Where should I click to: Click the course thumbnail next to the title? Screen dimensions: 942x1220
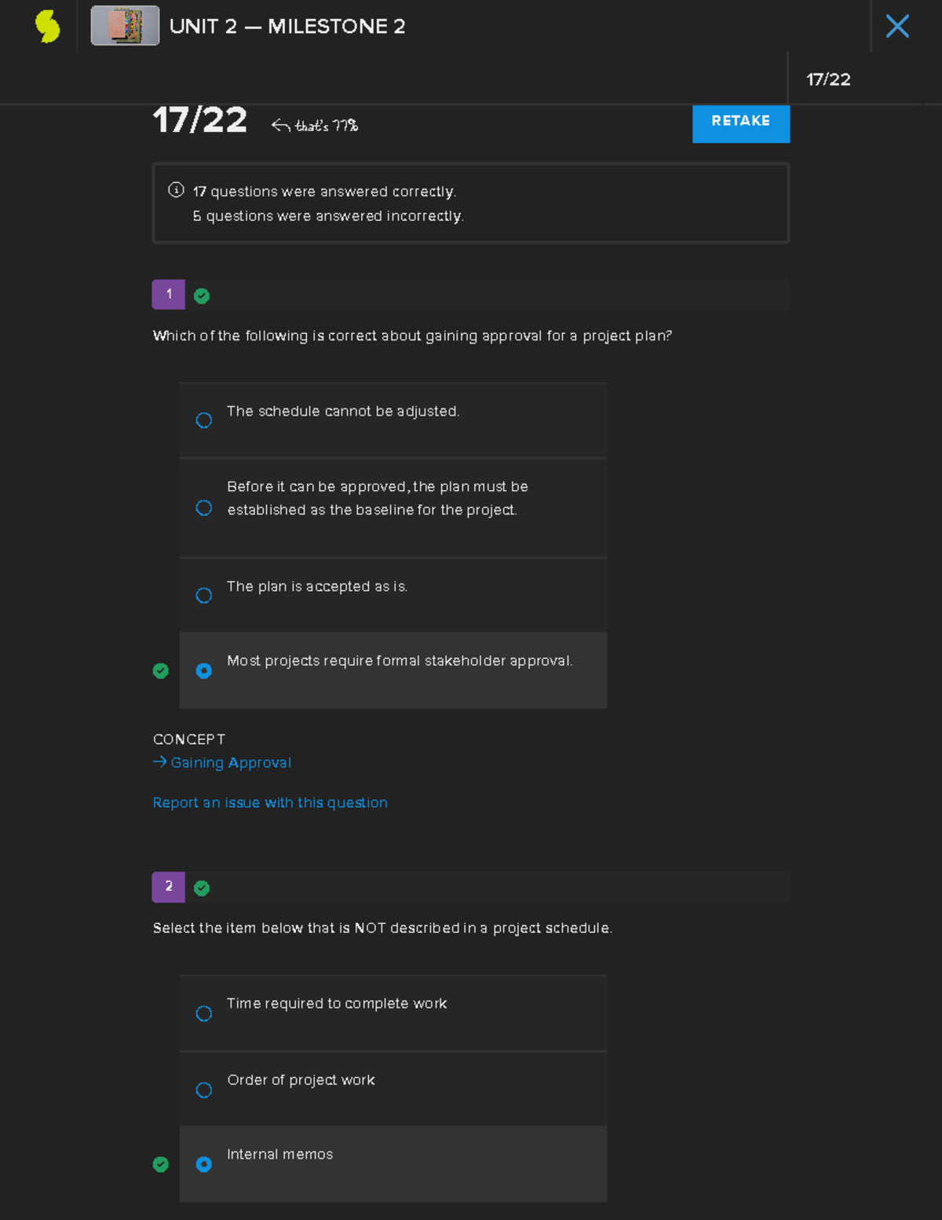coord(124,26)
